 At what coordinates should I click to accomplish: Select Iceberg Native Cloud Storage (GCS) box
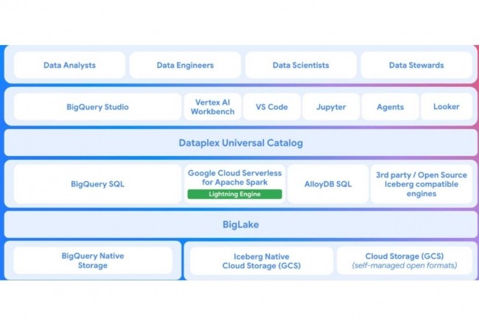(262, 261)
